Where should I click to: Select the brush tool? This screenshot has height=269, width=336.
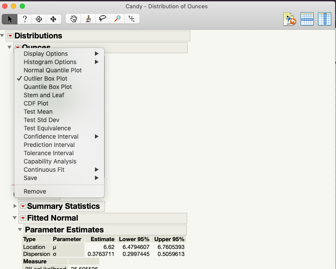(x=88, y=19)
